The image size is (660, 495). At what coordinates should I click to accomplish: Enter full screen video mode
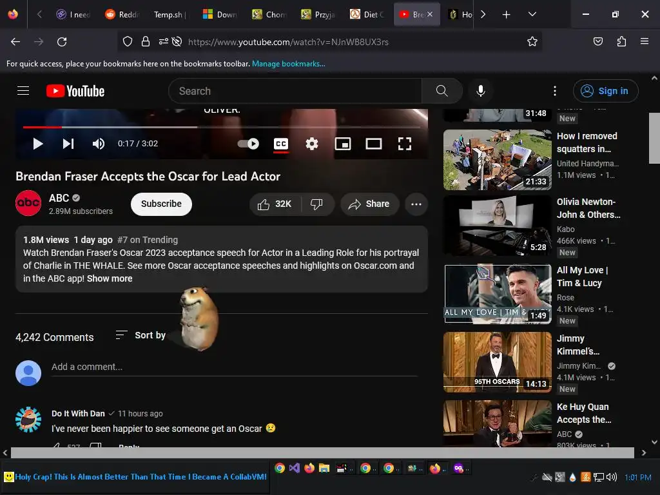click(405, 144)
